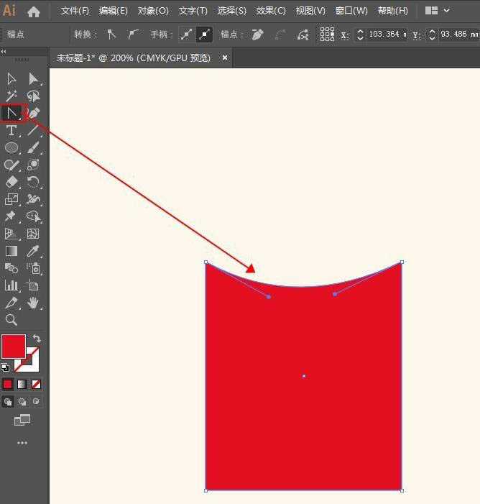
Task: Close the 未标题-1 document tab
Action: click(225, 58)
